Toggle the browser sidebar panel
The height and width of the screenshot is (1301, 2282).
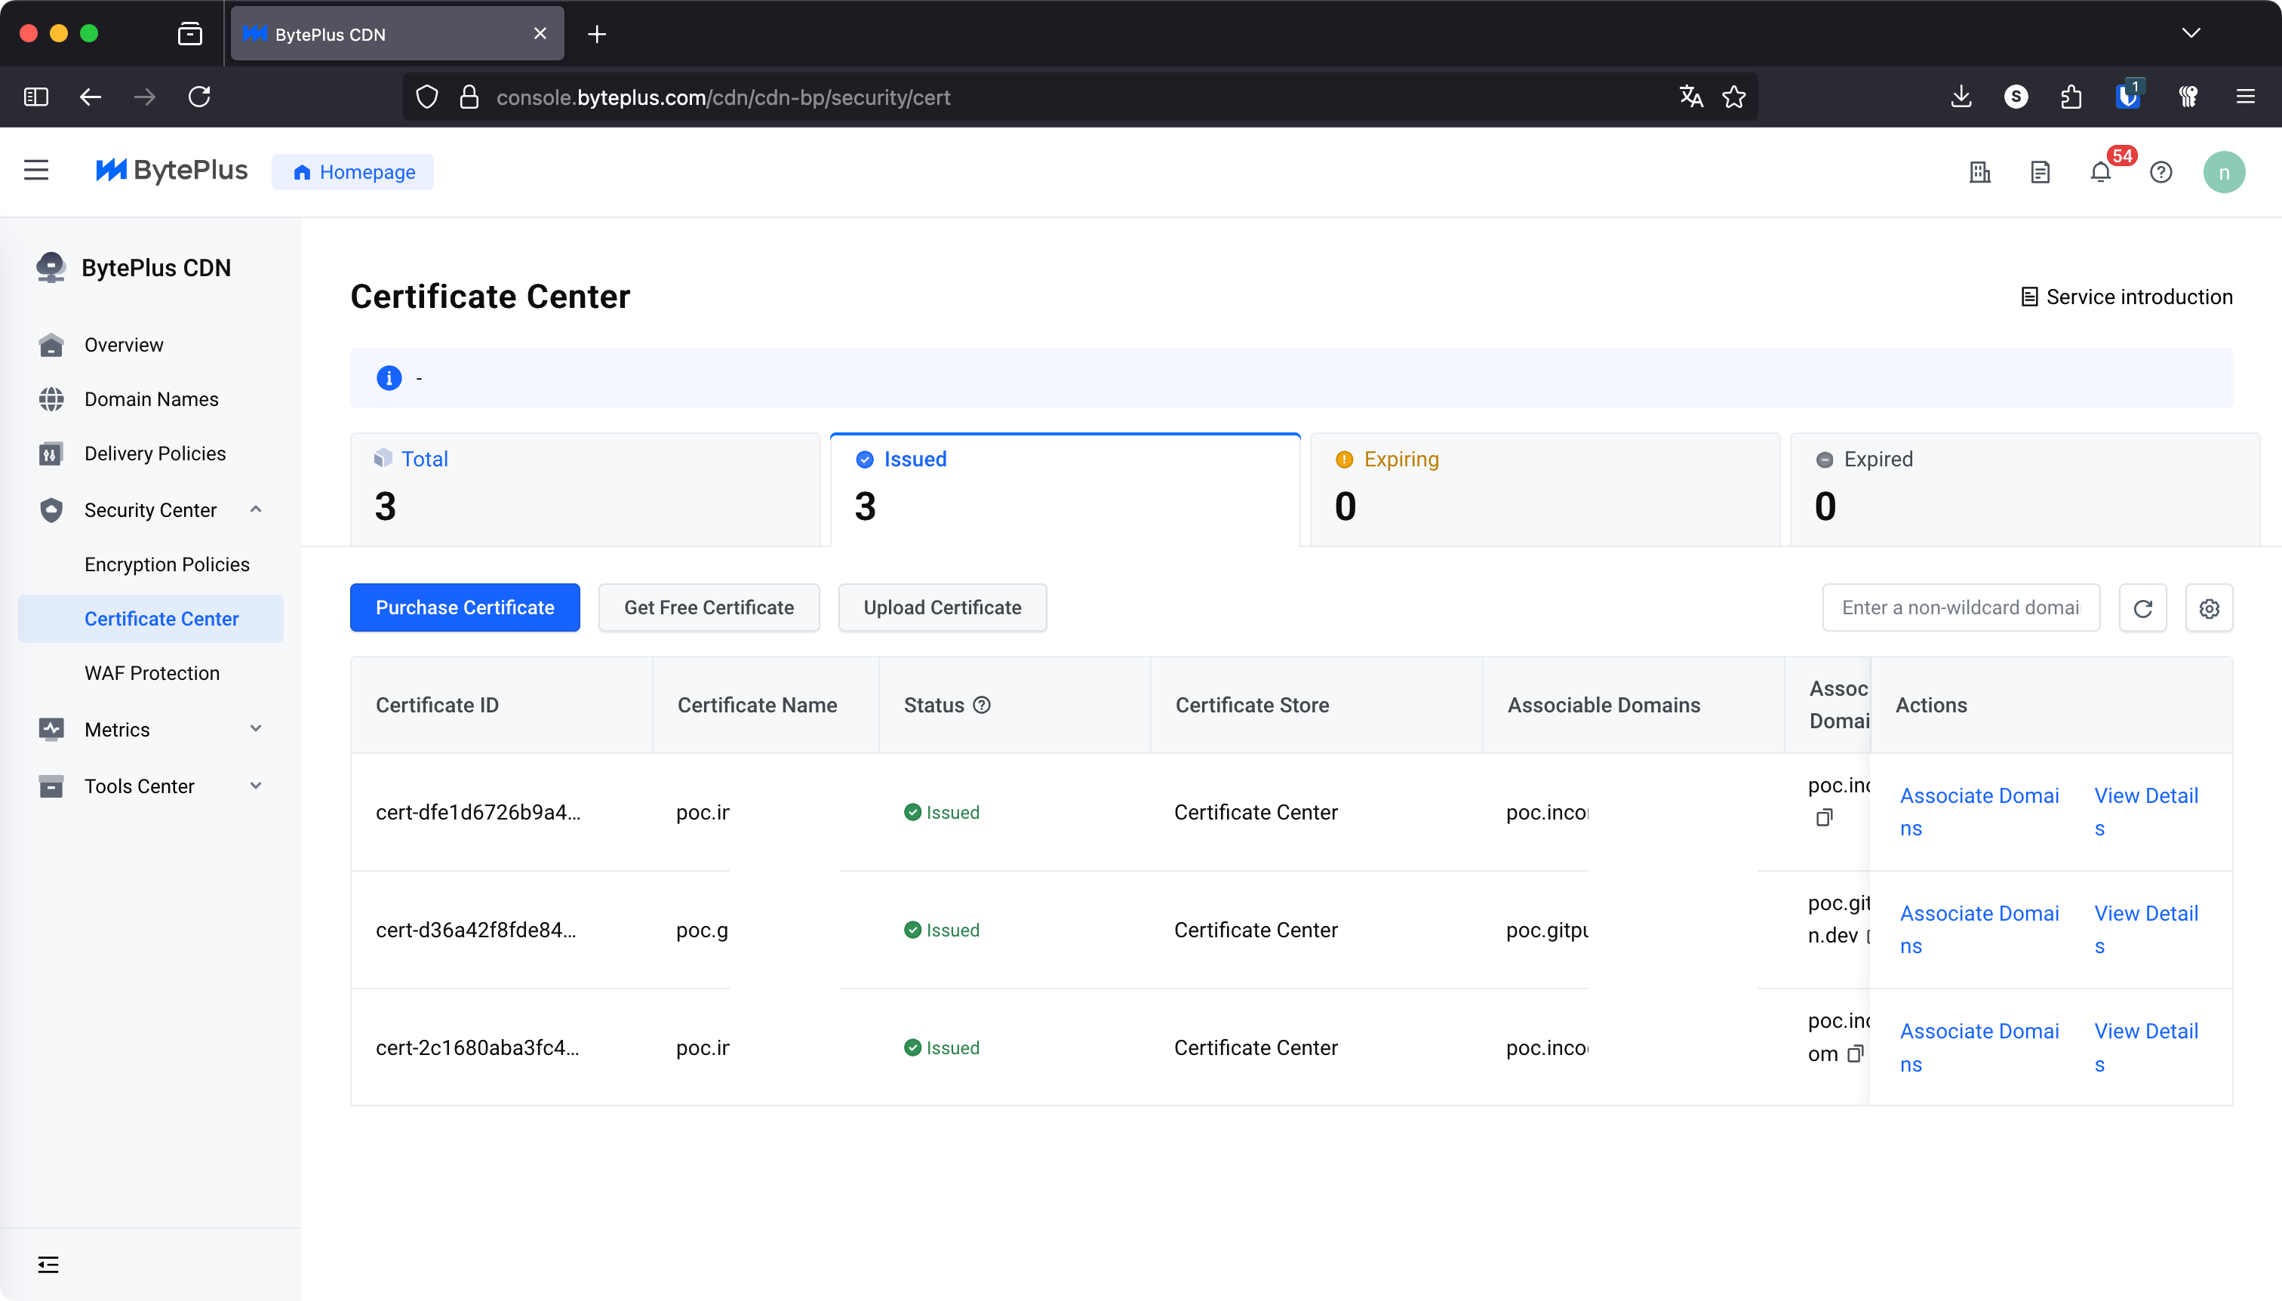click(35, 97)
